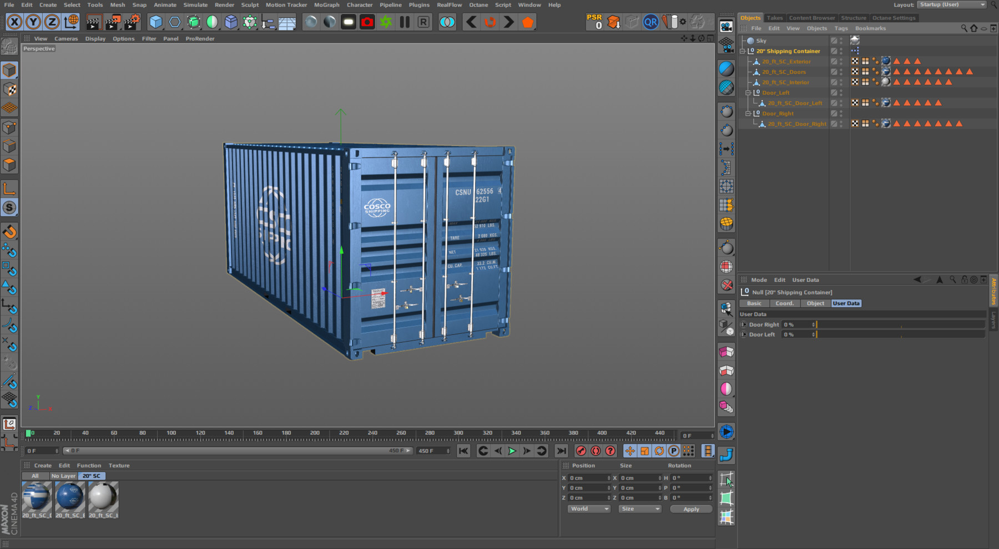Click the red camera icon in toolbar
The image size is (999, 549).
367,22
